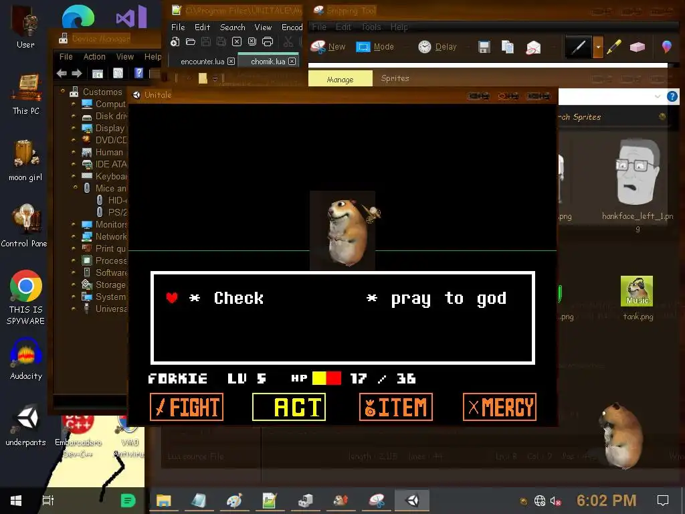Expand Network adapters node
Screen dimensions: 685x514
[74, 236]
